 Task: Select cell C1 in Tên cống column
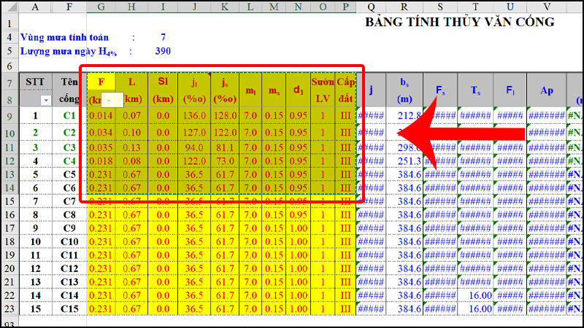point(69,116)
